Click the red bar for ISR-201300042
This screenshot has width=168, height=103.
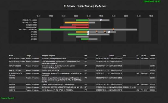click(x=74, y=27)
